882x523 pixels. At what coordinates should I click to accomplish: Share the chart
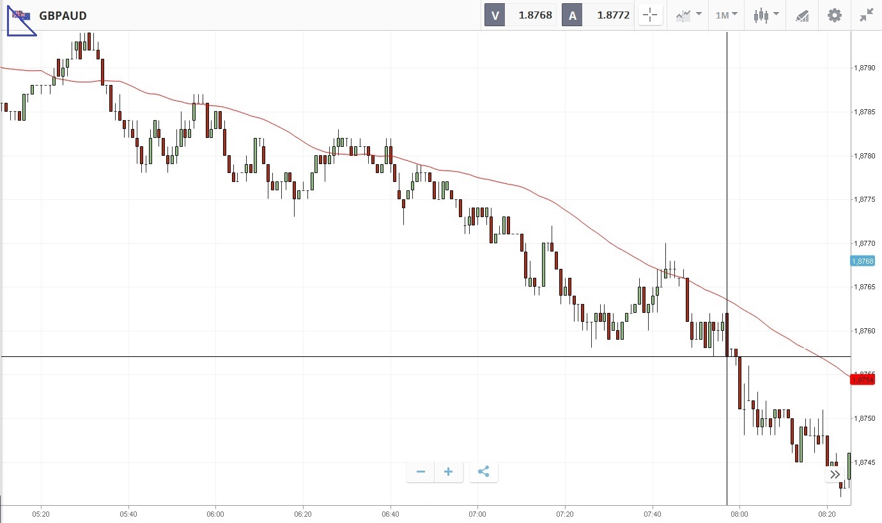(483, 472)
